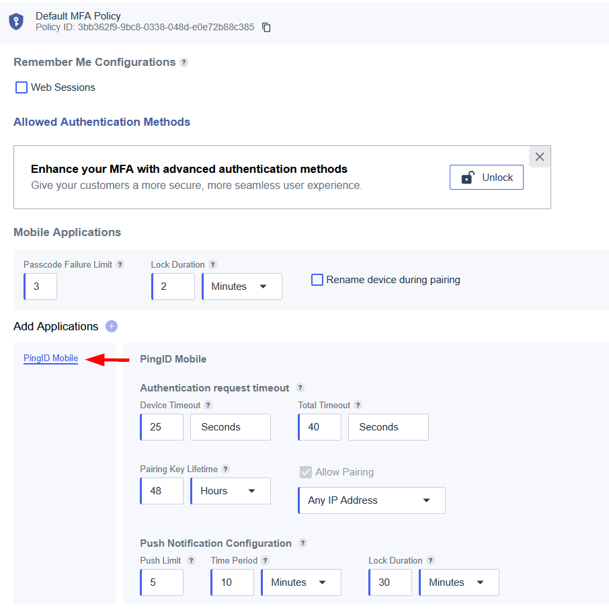609x610 pixels.
Task: Copy the Policy ID to clipboard
Action: pyautogui.click(x=267, y=28)
